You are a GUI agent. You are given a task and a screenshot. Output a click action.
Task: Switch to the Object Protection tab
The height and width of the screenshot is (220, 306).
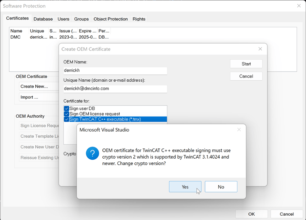(x=111, y=19)
